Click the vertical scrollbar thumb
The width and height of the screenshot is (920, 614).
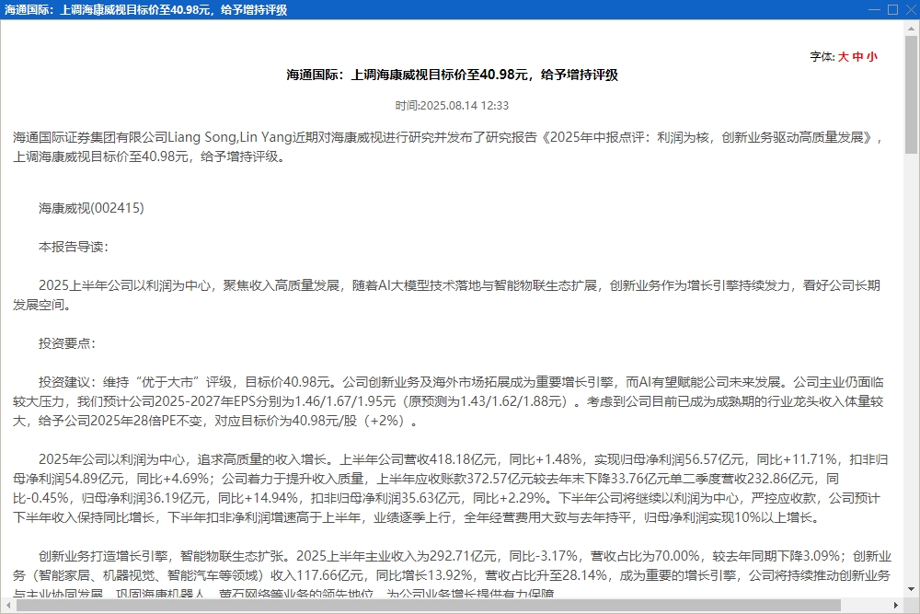(x=911, y=94)
